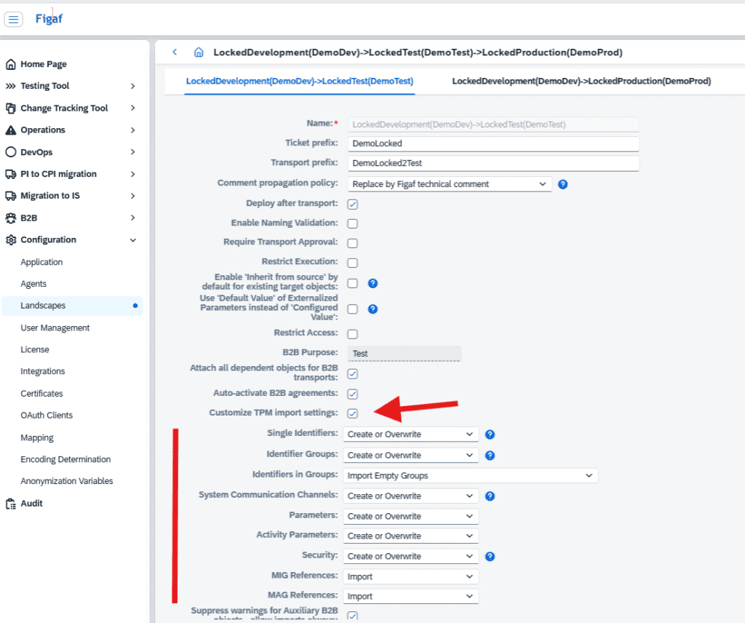Open help icon for Security setting
This screenshot has width=745, height=623.
coord(490,557)
